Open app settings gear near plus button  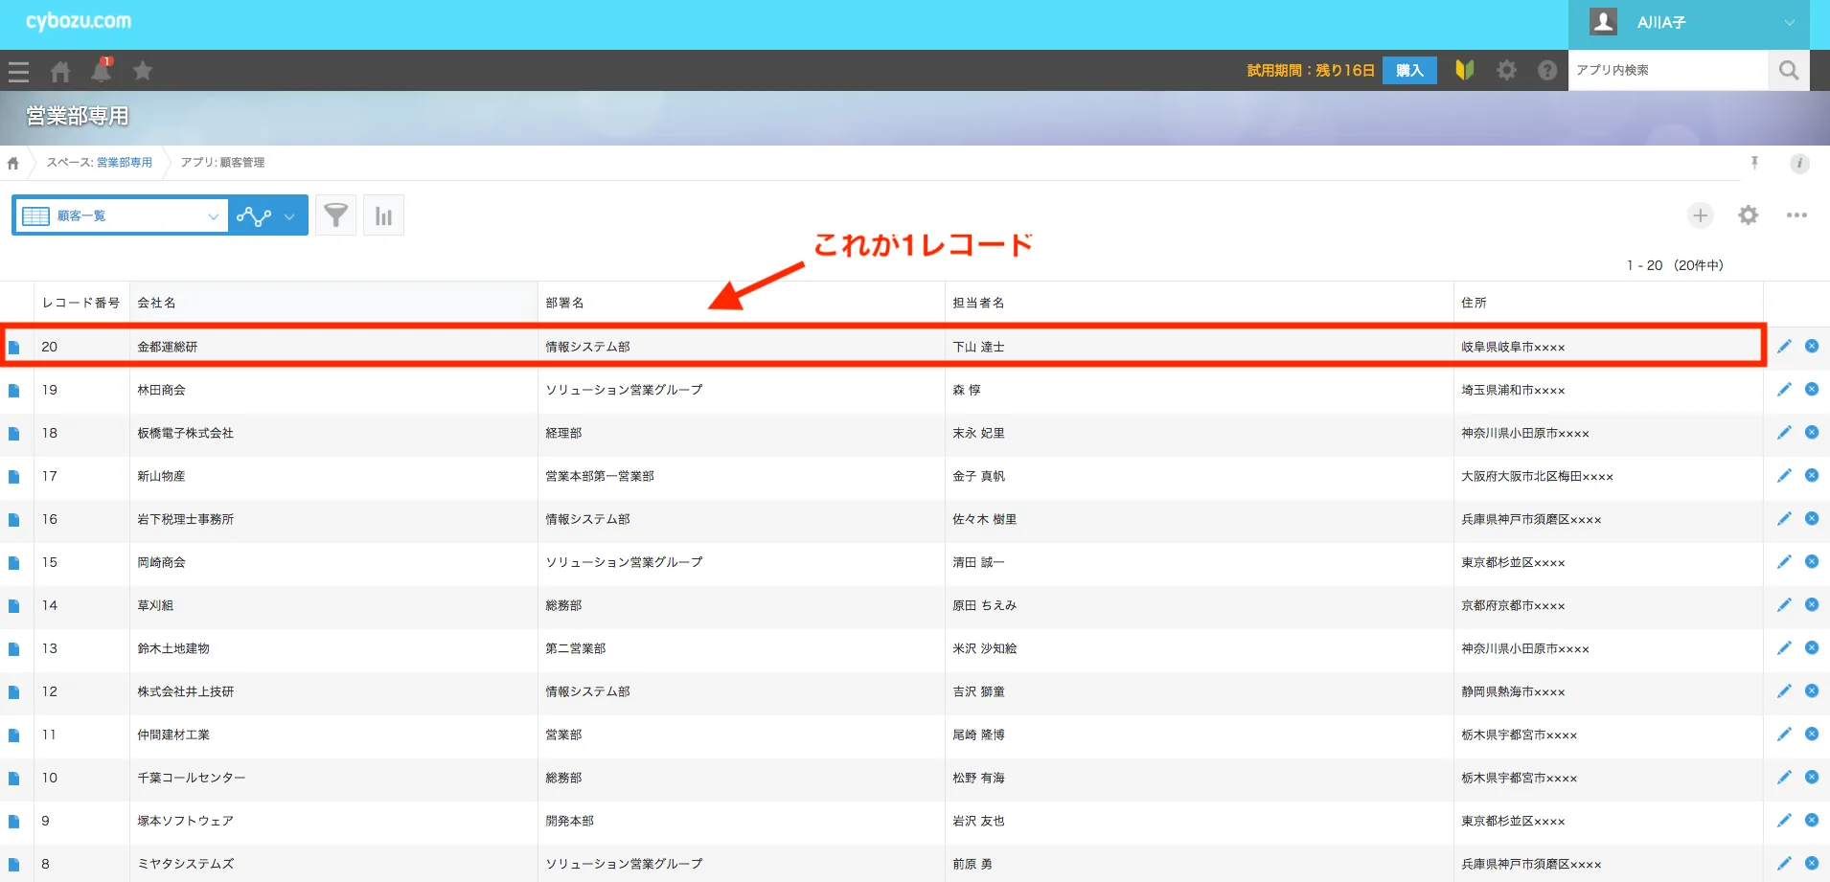click(x=1748, y=215)
